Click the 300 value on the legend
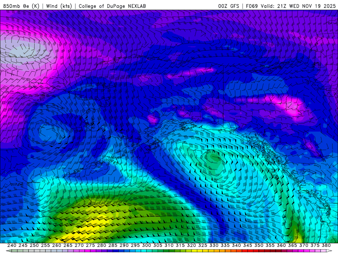The image size is (338, 253). (x=146, y=245)
